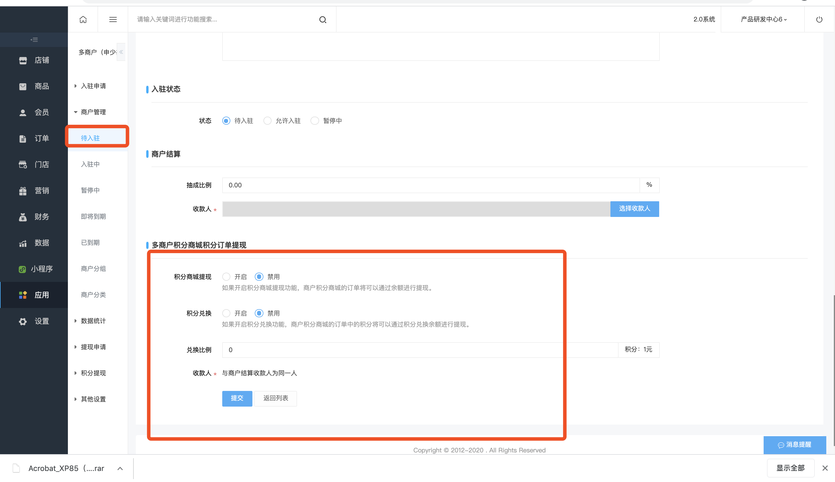The image size is (835, 482).
Task: Click 返回列表 button
Action: coord(275,398)
